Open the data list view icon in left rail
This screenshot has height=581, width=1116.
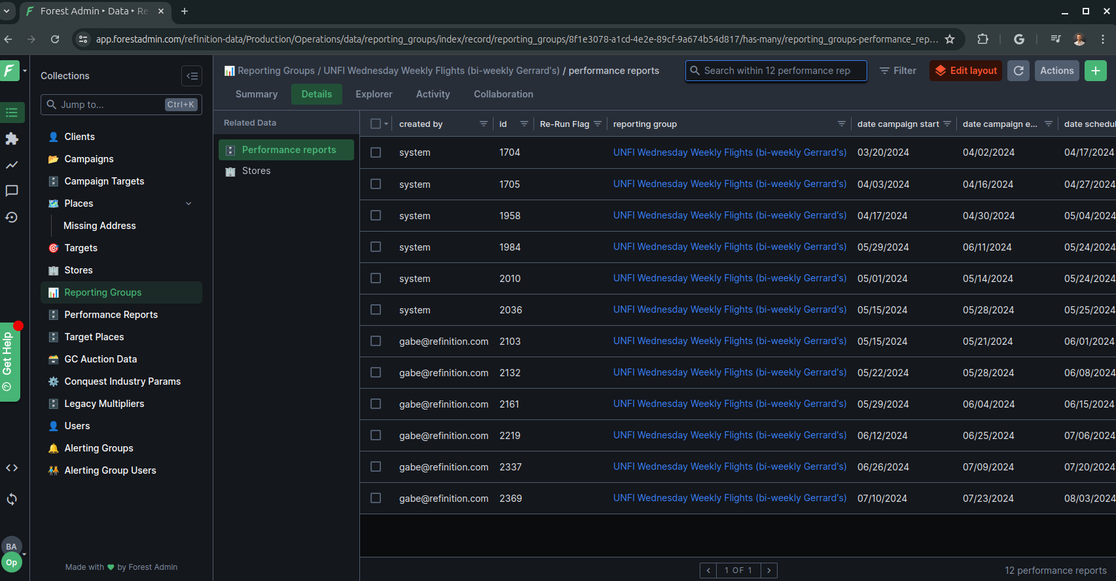12,113
